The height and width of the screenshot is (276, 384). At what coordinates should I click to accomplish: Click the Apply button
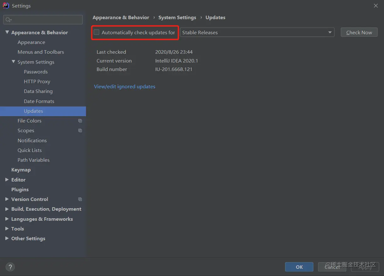(365, 267)
